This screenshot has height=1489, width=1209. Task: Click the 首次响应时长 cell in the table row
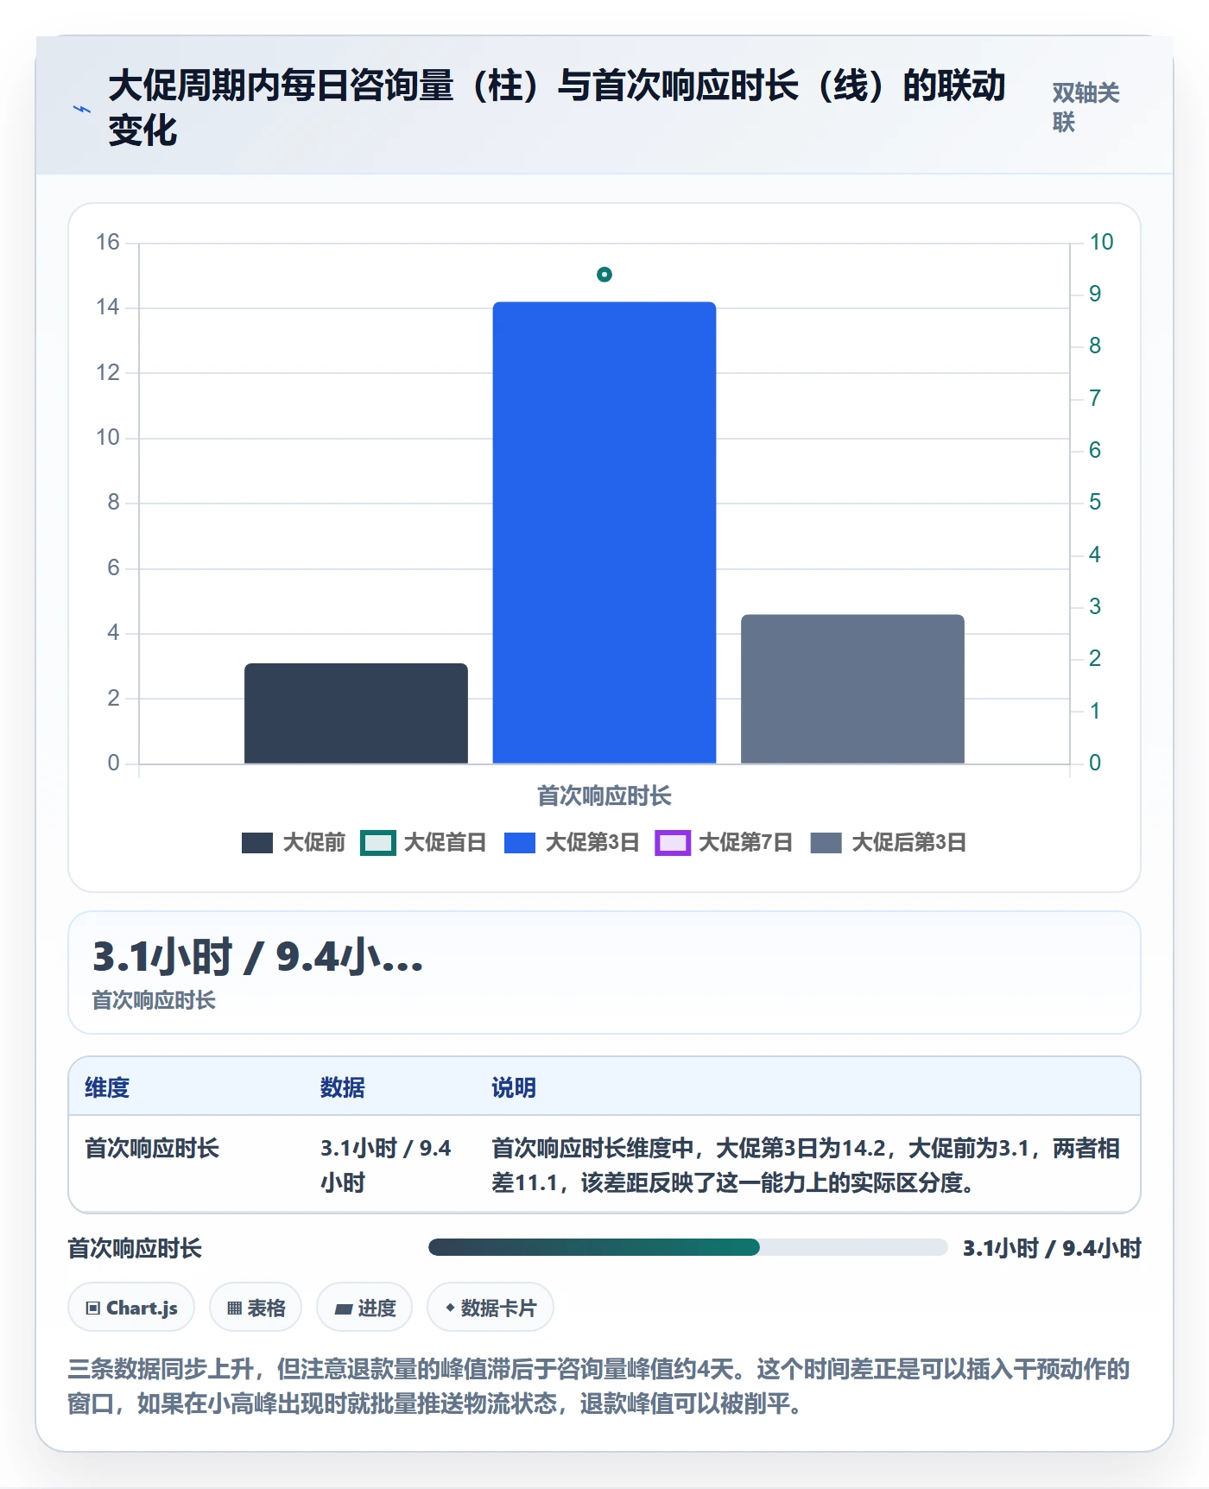pyautogui.click(x=152, y=1149)
